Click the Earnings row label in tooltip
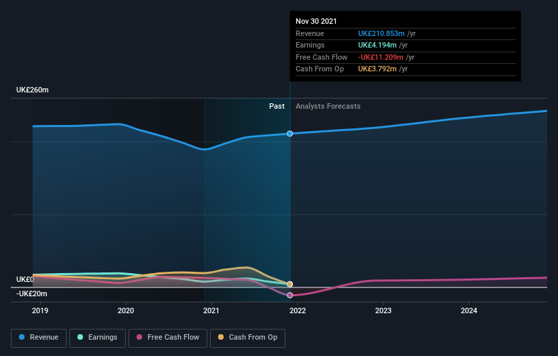The image size is (558, 356). (310, 45)
